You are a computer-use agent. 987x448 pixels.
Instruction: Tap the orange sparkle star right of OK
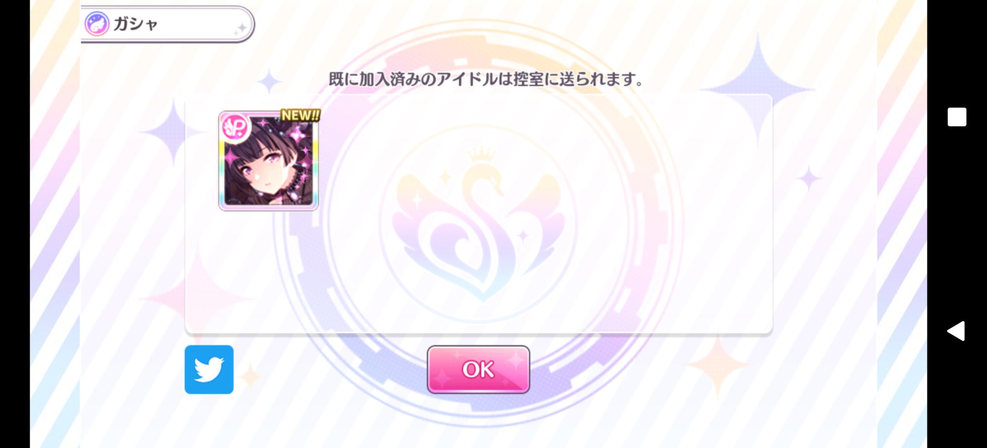(718, 365)
